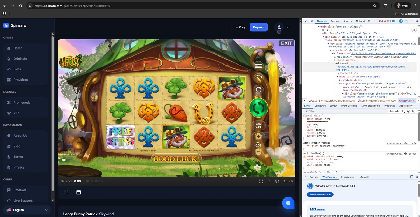
Task: Toggle device toolbar emulation in DevTools
Action: pyautogui.click(x=311, y=21)
